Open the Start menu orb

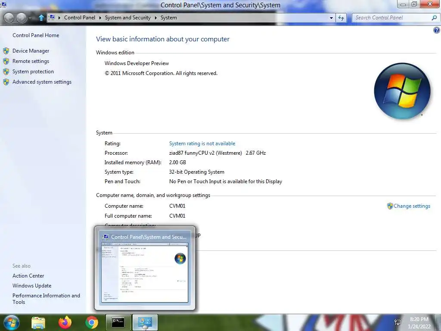[11, 322]
